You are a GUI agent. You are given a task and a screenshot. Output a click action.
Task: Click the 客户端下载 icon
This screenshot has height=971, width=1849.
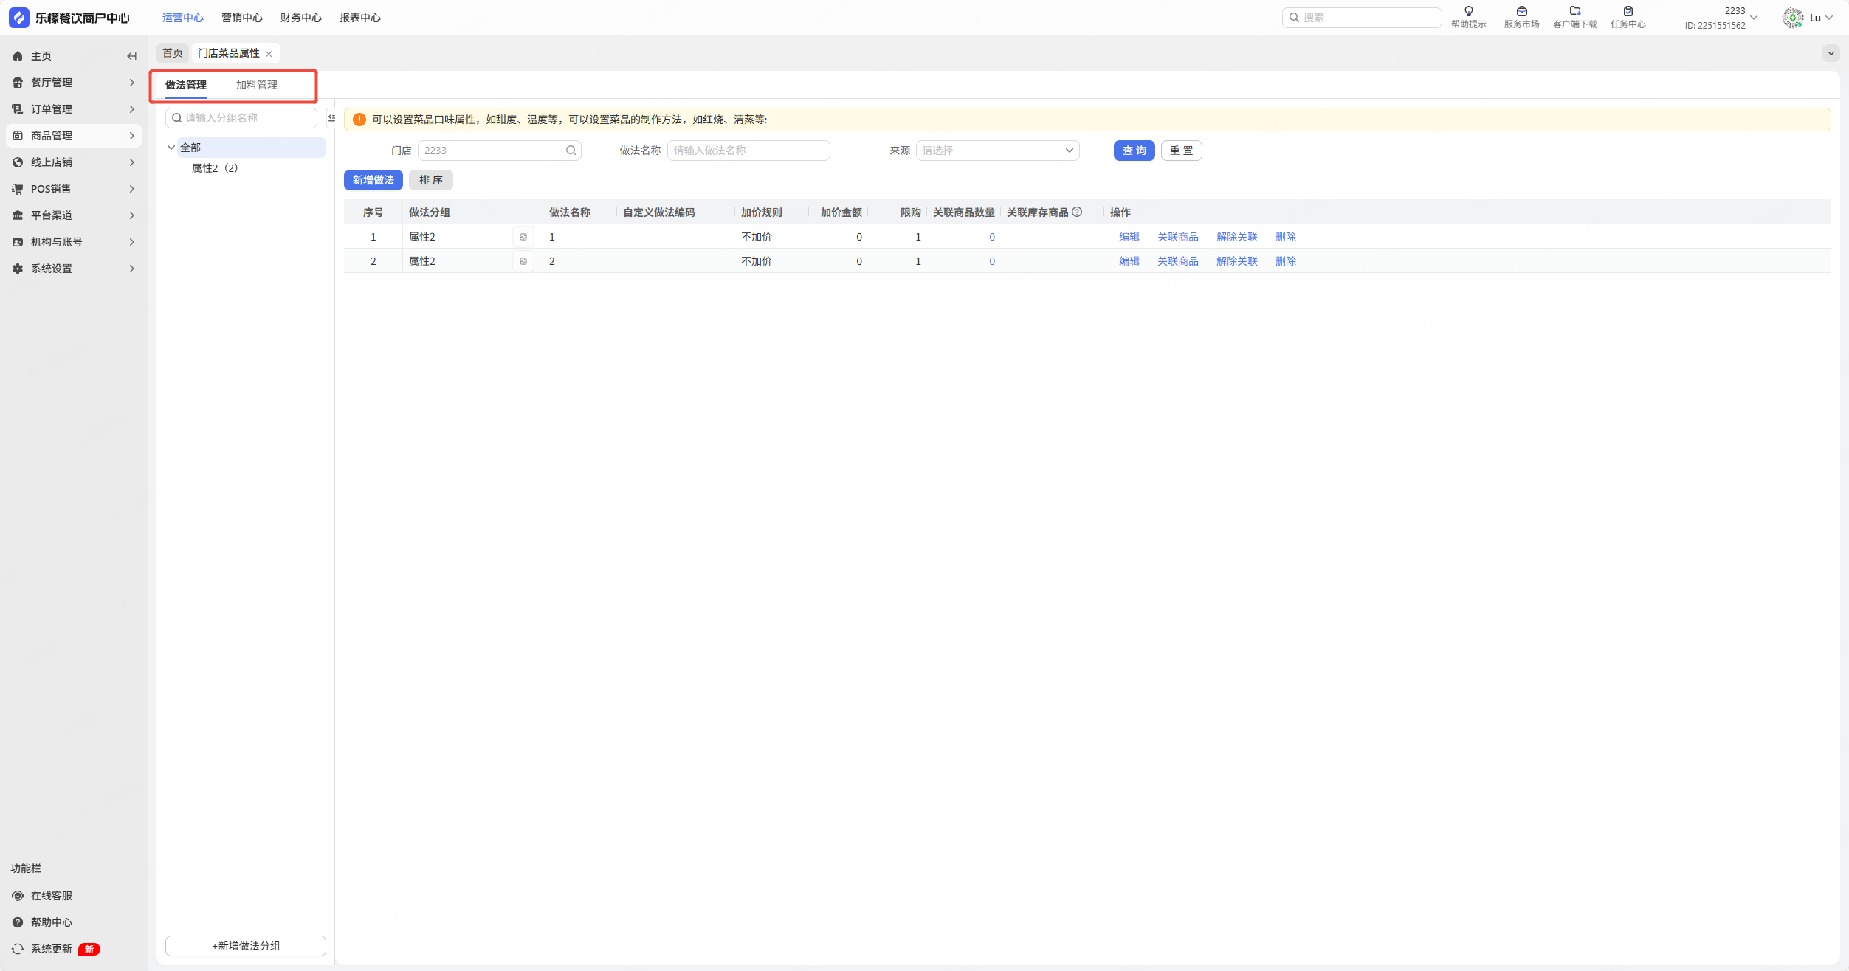pyautogui.click(x=1574, y=11)
